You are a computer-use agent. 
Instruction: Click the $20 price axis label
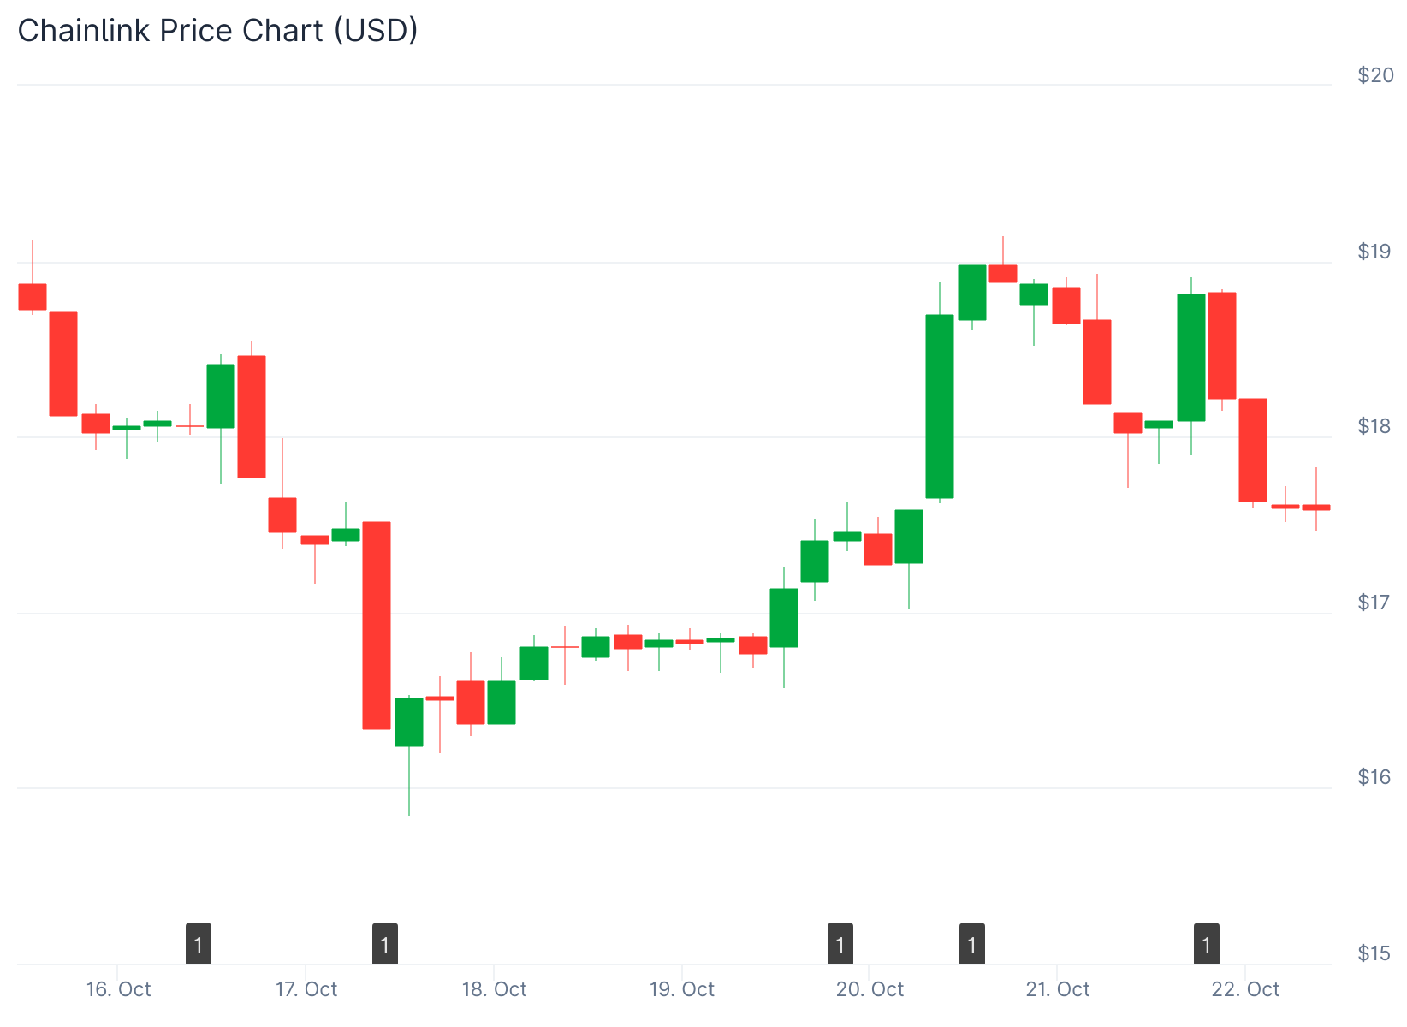click(1375, 75)
